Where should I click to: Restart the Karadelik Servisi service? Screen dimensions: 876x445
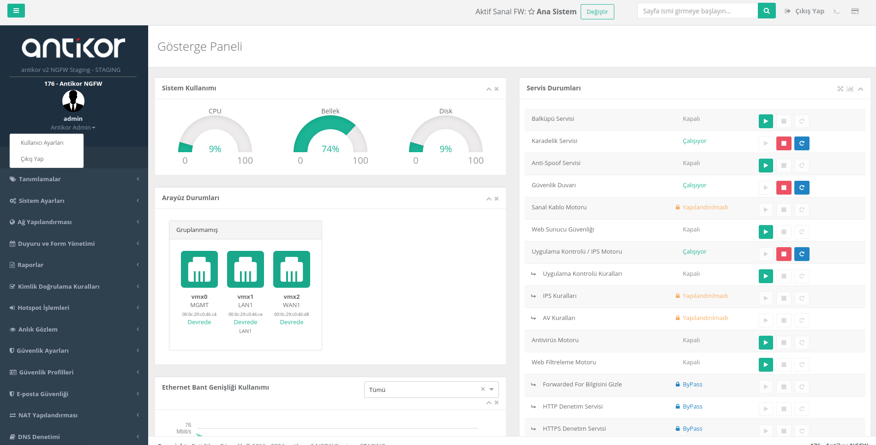(802, 143)
